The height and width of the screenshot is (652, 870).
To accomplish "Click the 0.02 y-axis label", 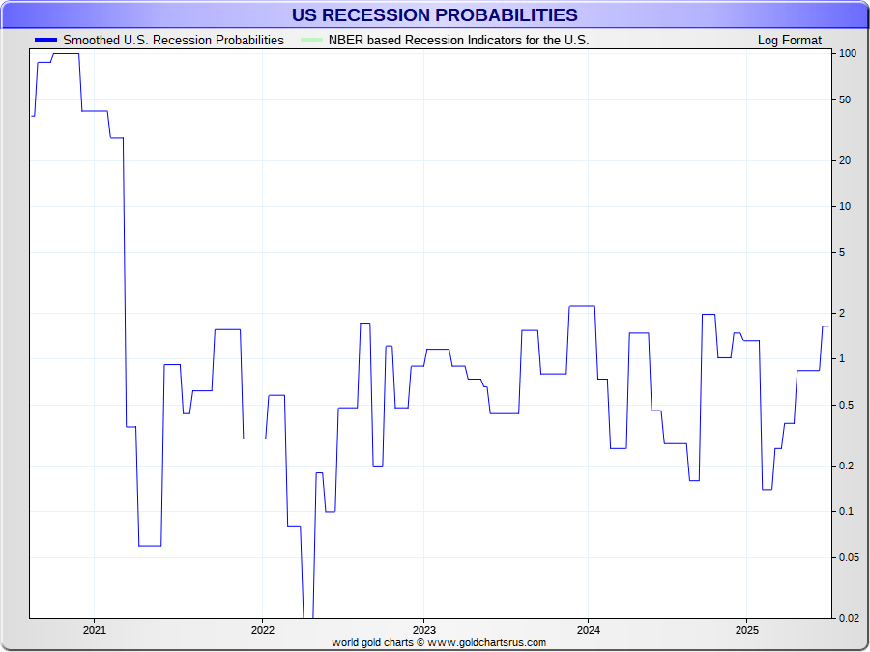I will coord(849,618).
